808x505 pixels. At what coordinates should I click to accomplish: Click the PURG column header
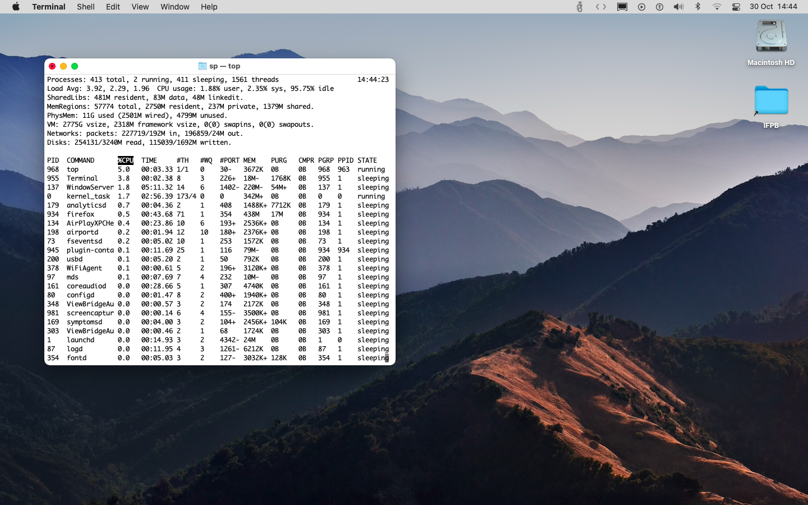279,160
